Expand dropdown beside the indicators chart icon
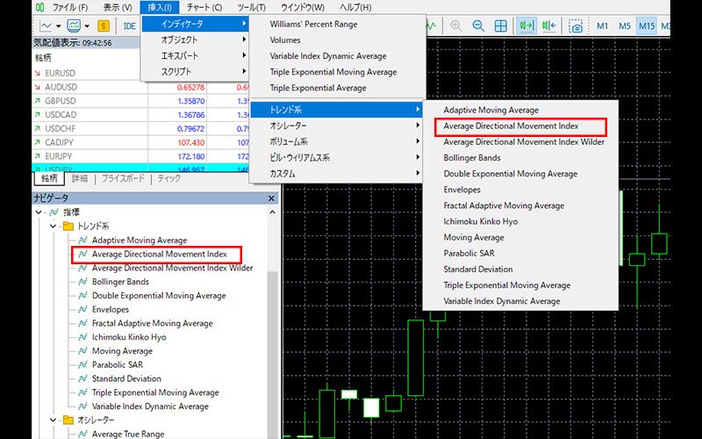 [x=87, y=26]
